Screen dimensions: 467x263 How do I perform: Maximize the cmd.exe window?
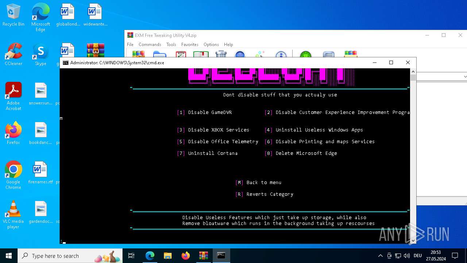pos(391,63)
